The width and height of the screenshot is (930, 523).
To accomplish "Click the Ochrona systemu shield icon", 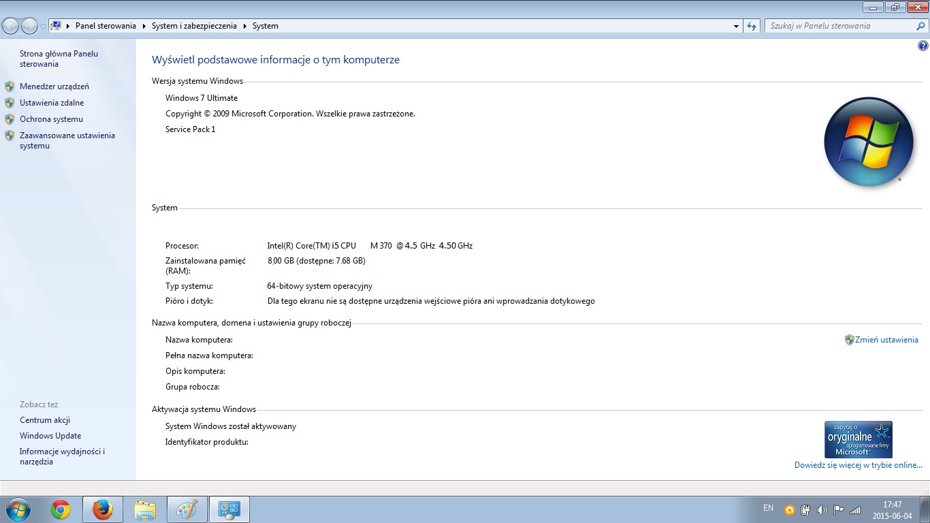I will 10,119.
